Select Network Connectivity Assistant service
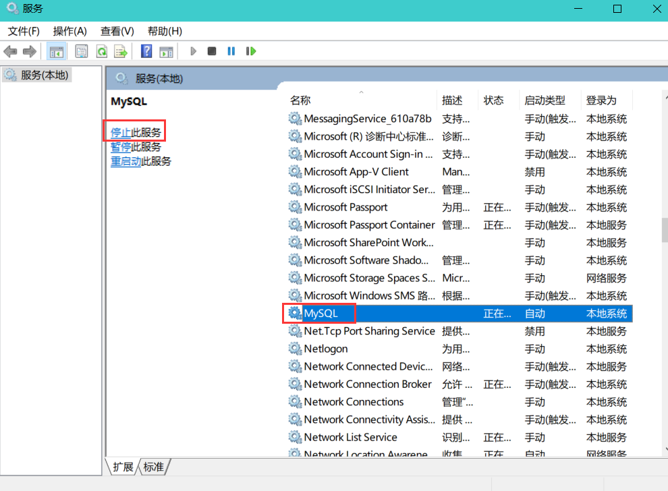This screenshot has height=491, width=668. 460,420
